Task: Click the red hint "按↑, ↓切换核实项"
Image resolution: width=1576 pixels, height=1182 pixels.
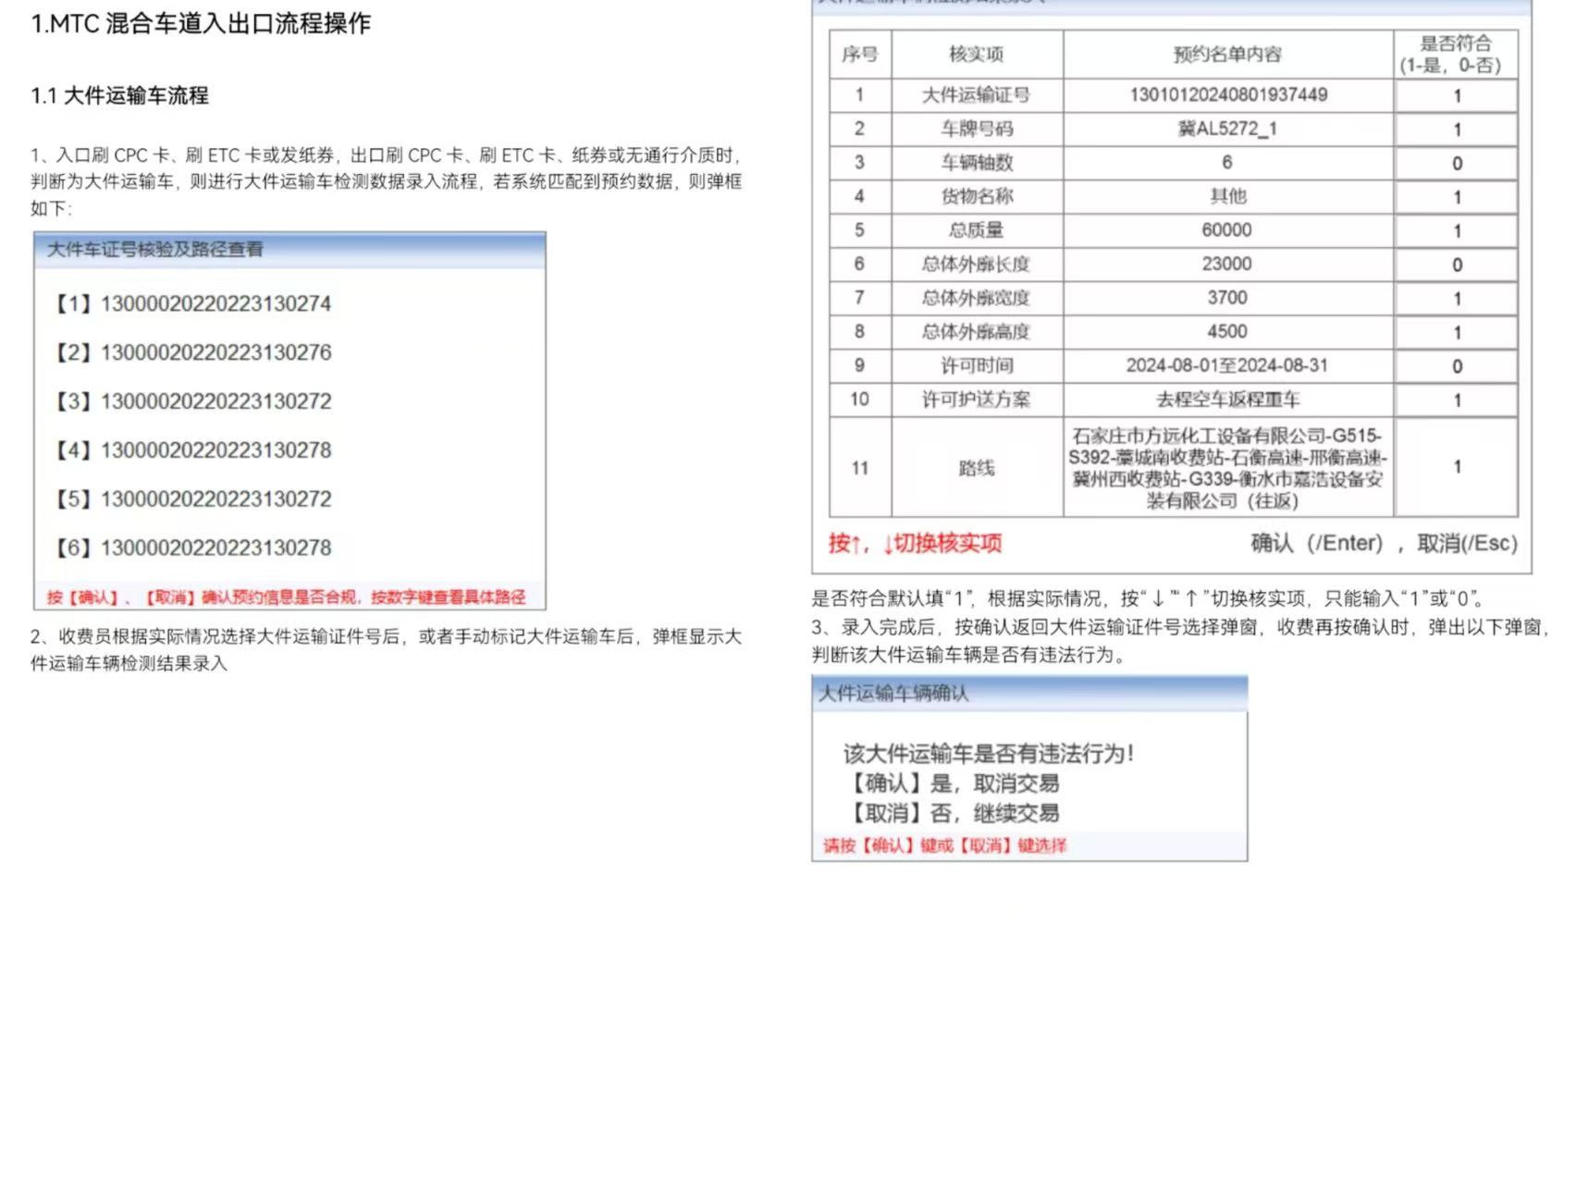Action: pyautogui.click(x=915, y=544)
